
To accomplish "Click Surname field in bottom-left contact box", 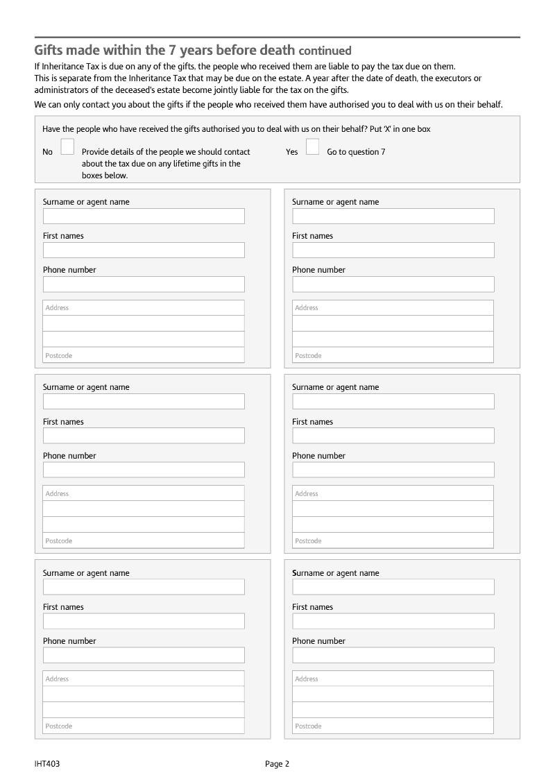I will coord(144,587).
